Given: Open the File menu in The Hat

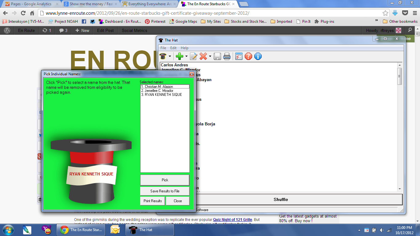Looking at the screenshot, I should pyautogui.click(x=163, y=48).
